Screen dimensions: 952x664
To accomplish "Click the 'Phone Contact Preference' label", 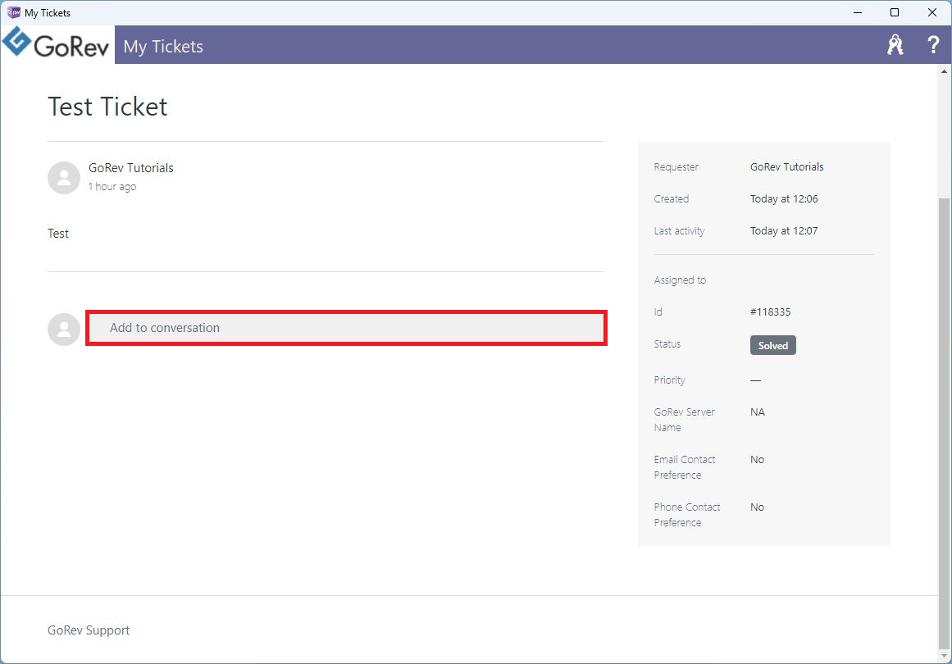I will [687, 515].
